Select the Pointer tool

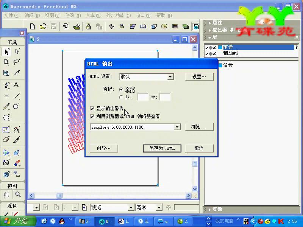(x=6, y=52)
